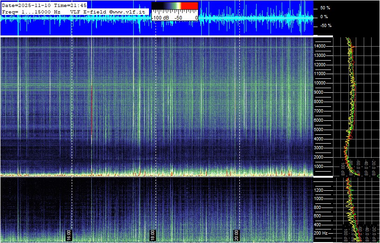Select the 20:00 time marker label
Viewport: 380px width, 243px height.
[x=237, y=234]
